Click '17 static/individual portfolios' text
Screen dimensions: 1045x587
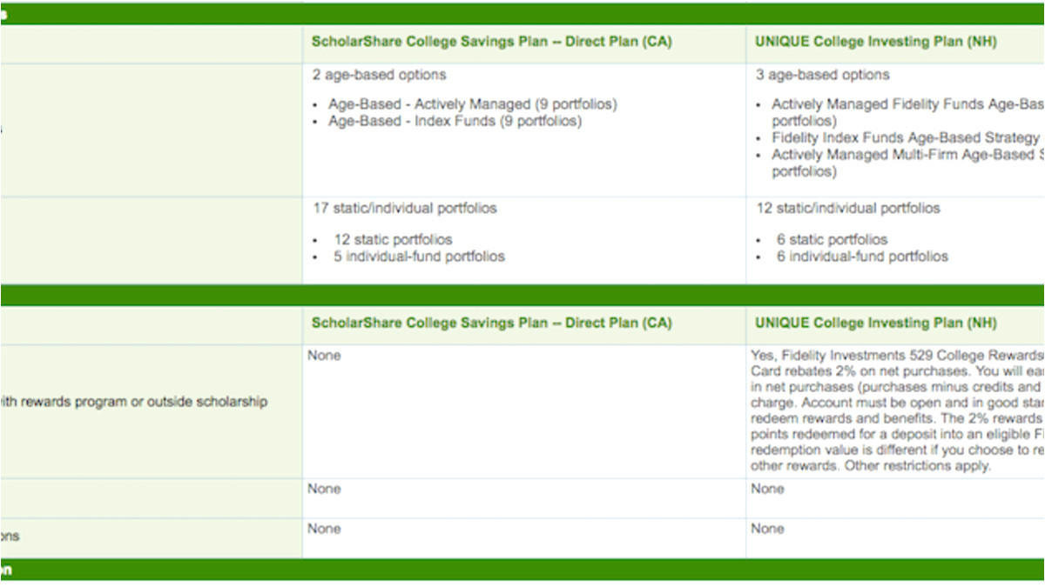click(x=404, y=209)
